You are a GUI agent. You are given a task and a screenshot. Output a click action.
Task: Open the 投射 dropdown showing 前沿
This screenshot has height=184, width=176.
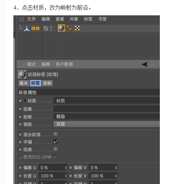click(107, 117)
